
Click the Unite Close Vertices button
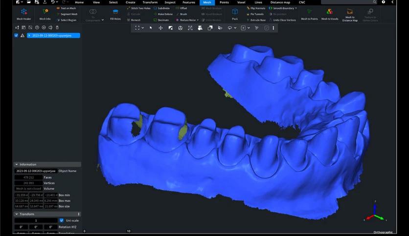point(282,20)
